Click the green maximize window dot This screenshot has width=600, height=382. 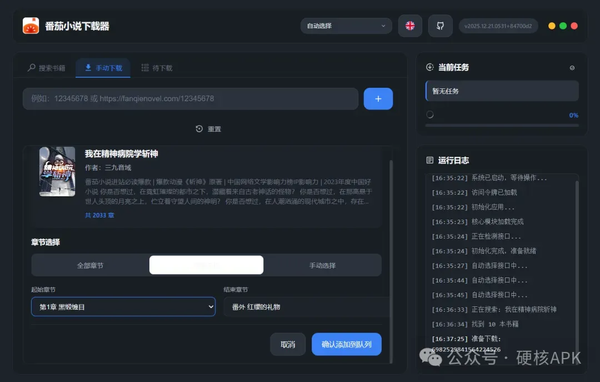[563, 26]
